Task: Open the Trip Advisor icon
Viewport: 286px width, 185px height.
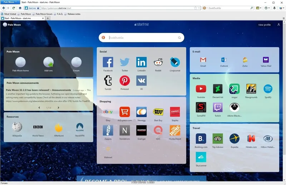Action: pyautogui.click(x=218, y=139)
